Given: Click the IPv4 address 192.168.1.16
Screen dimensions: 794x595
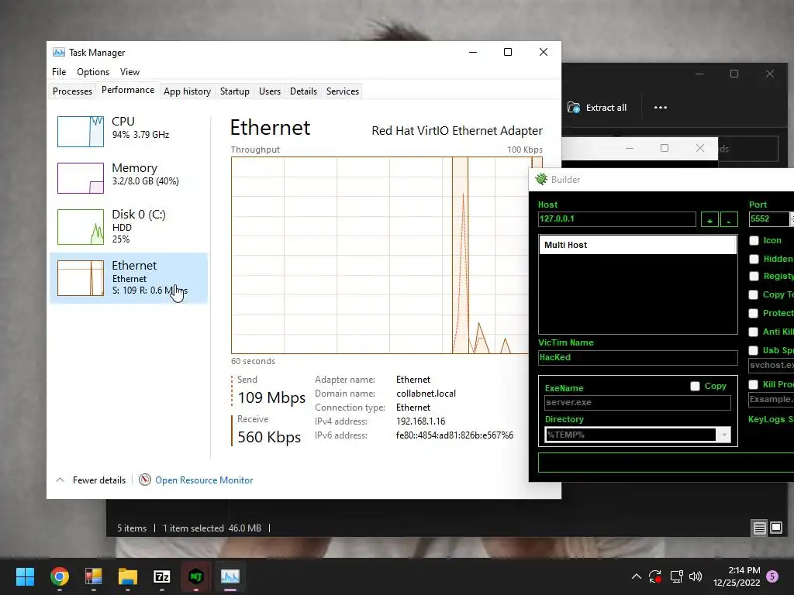Looking at the screenshot, I should (x=421, y=421).
